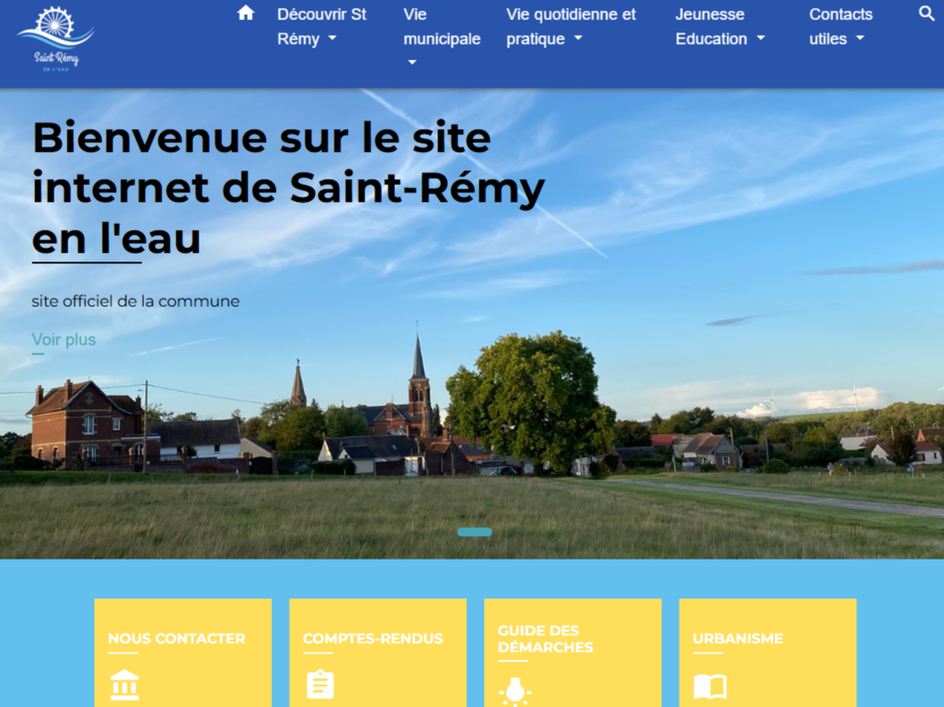Click the clipboard icon under Comptes-Rendus
The width and height of the screenshot is (944, 707).
click(320, 685)
